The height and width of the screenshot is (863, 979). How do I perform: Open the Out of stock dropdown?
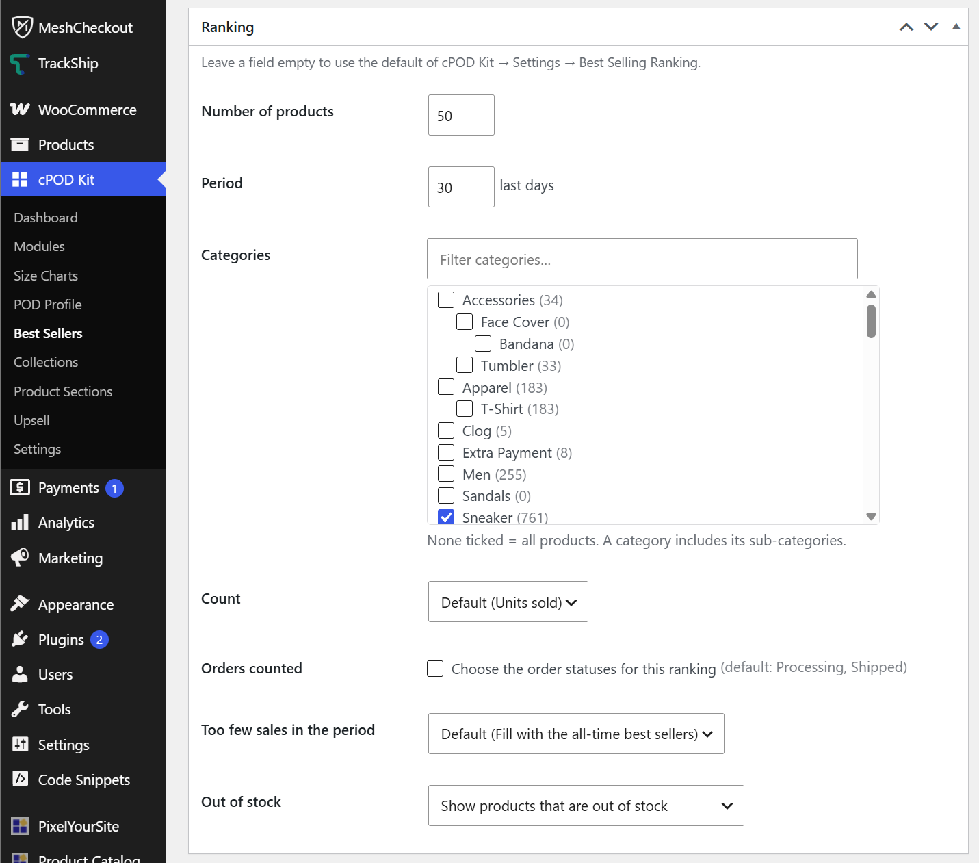586,806
